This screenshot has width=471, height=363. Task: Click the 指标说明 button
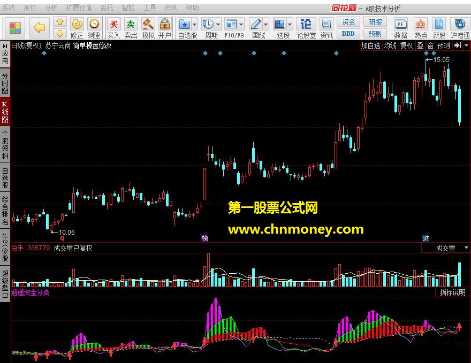(452, 292)
